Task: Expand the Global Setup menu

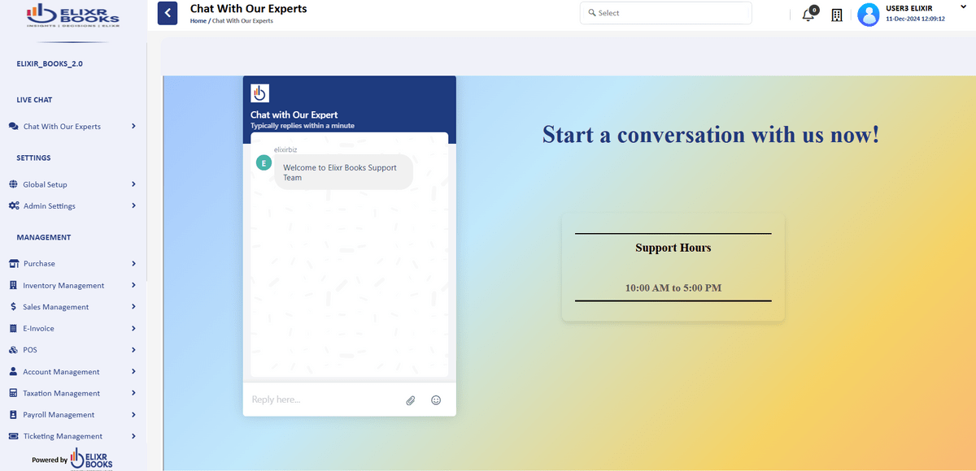Action: (x=133, y=184)
